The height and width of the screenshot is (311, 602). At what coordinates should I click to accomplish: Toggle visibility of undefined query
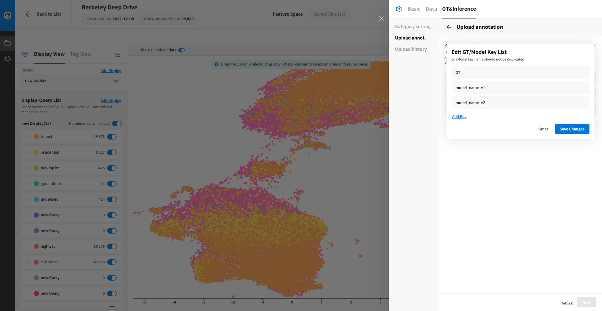click(112, 199)
